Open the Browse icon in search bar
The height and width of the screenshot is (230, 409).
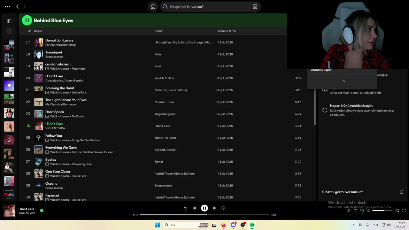(255, 6)
